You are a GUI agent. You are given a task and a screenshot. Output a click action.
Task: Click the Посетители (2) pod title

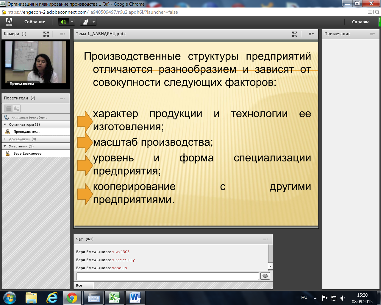pos(20,98)
